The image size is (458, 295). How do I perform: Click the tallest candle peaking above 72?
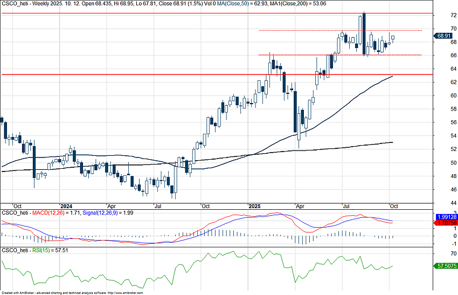click(x=364, y=32)
